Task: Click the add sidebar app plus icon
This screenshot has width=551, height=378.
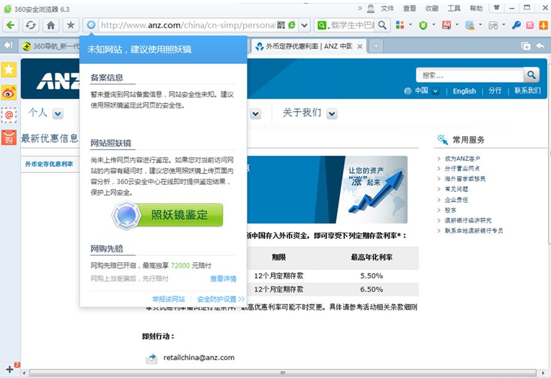Action: [9, 369]
